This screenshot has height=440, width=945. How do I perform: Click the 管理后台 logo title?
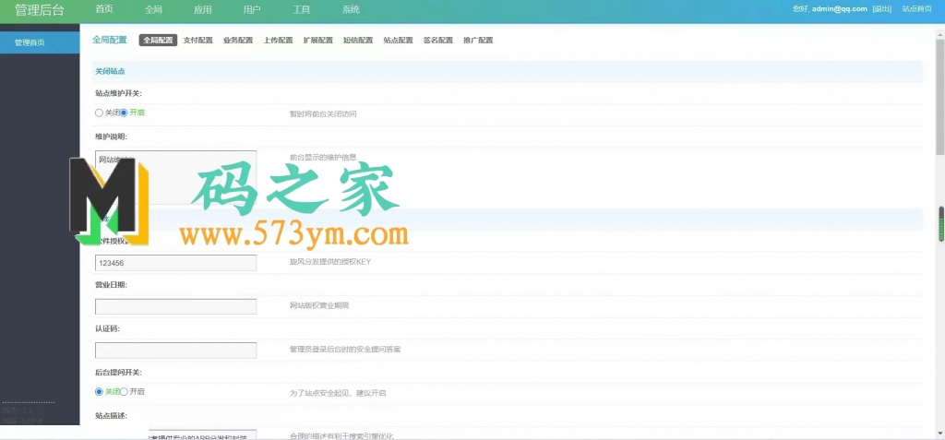(39, 9)
